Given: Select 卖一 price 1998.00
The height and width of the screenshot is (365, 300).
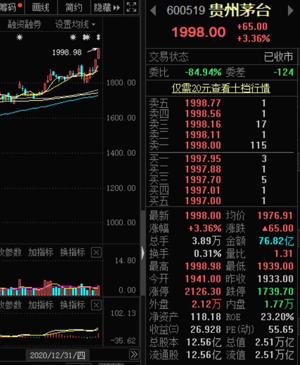Looking at the screenshot, I should (x=203, y=146).
